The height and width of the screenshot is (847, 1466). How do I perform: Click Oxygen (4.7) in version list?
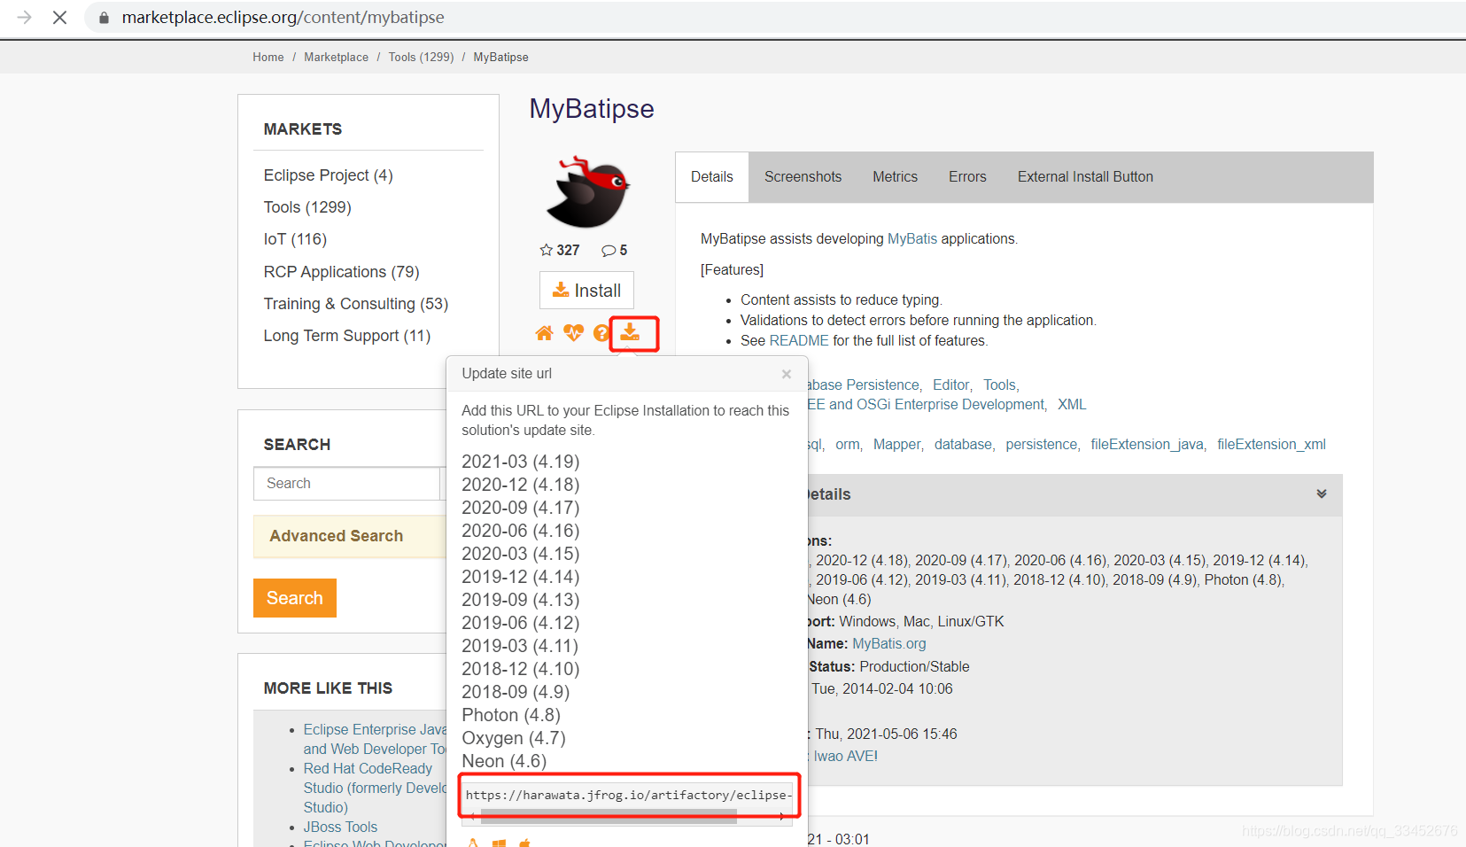pos(514,738)
